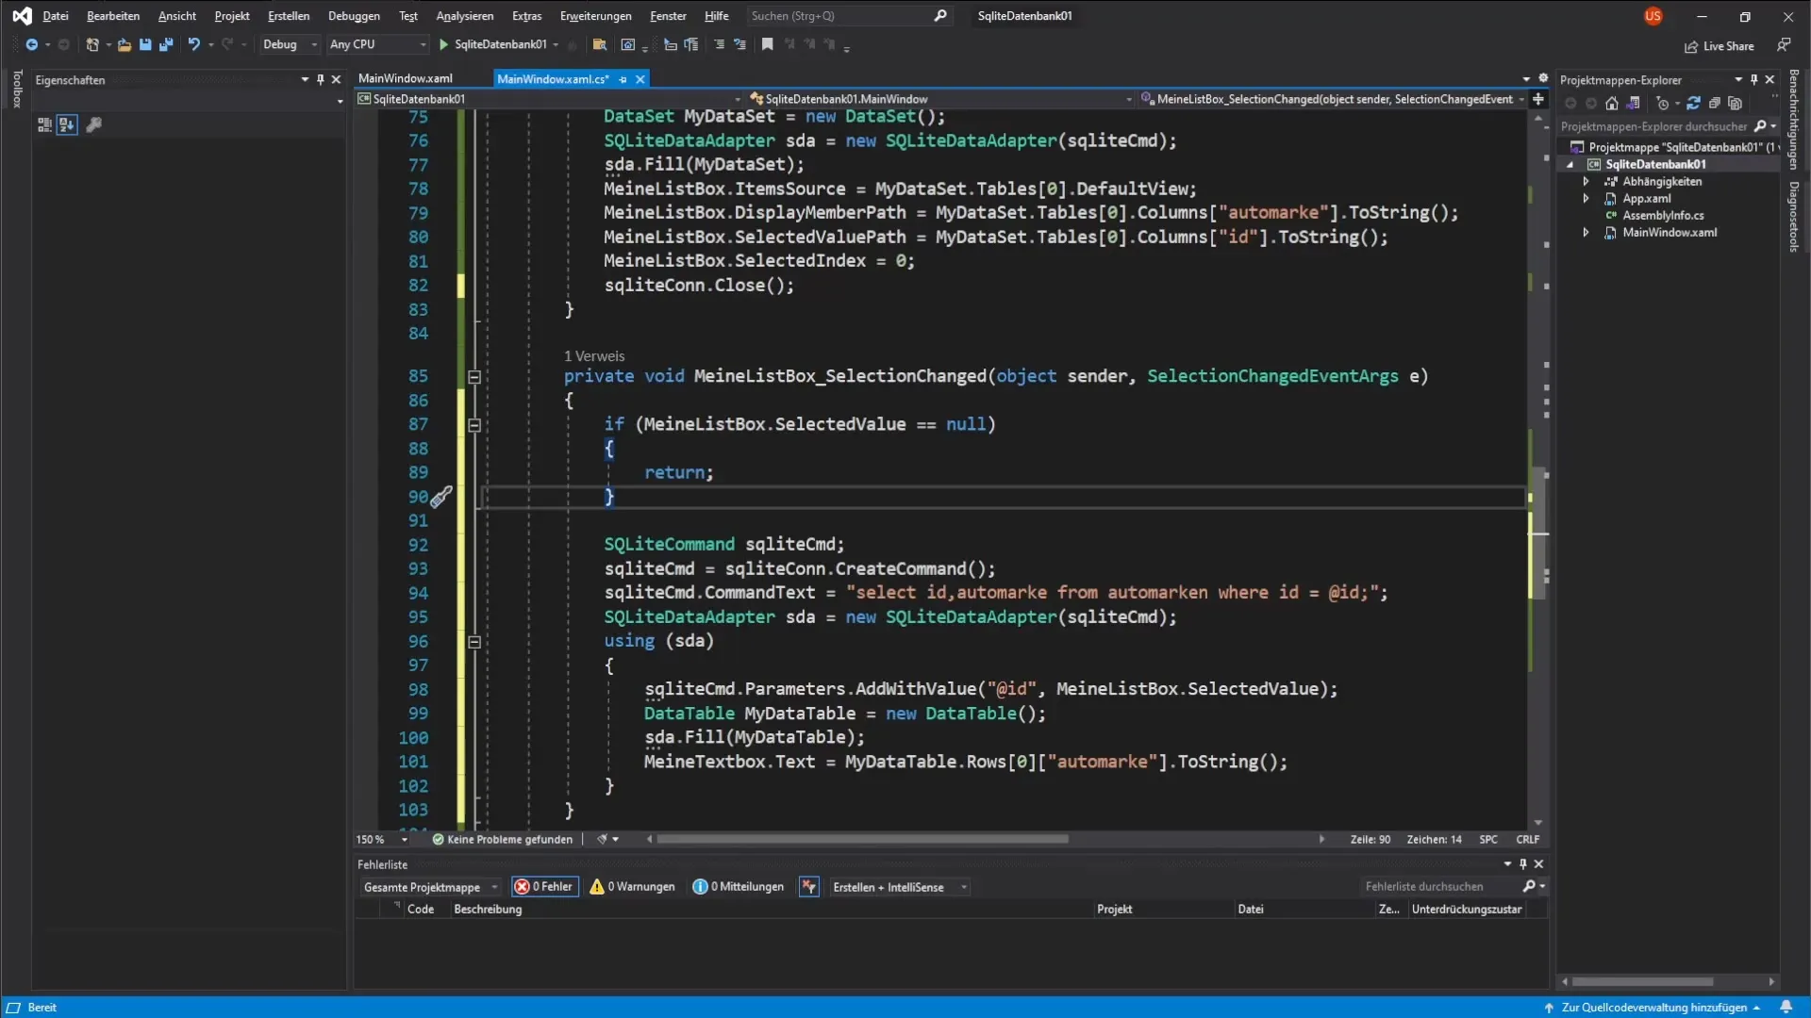Click the save all files icon

click(166, 44)
